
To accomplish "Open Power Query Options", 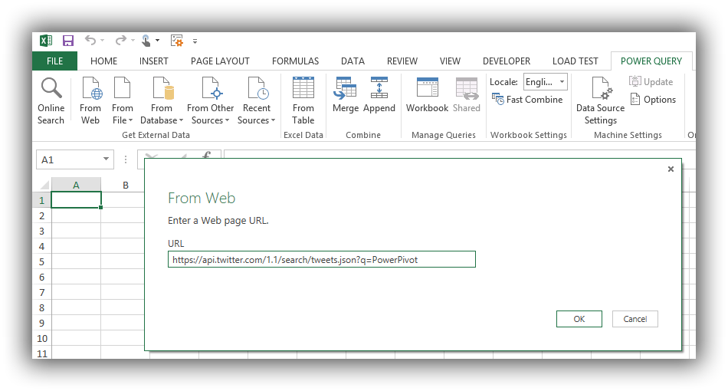I will pyautogui.click(x=653, y=100).
